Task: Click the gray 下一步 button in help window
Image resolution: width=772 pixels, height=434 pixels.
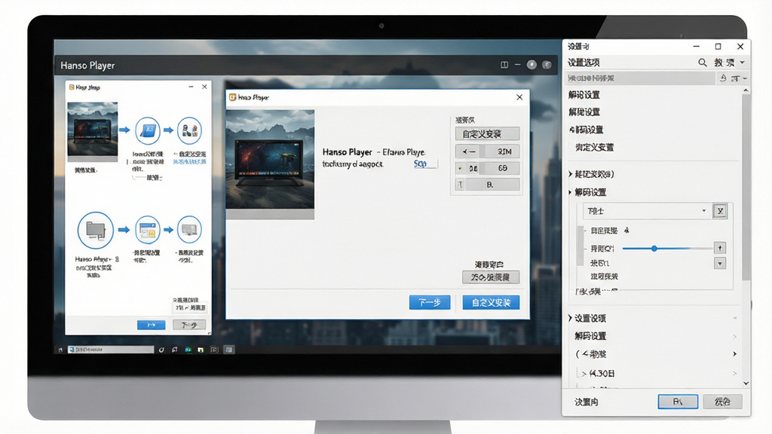Action: click(189, 325)
